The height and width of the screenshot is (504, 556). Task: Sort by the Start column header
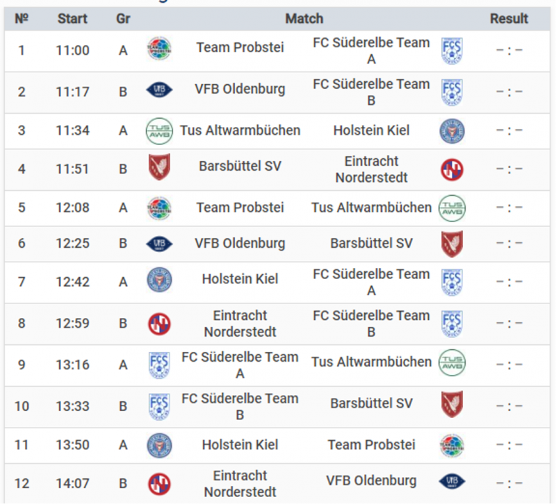(x=72, y=19)
